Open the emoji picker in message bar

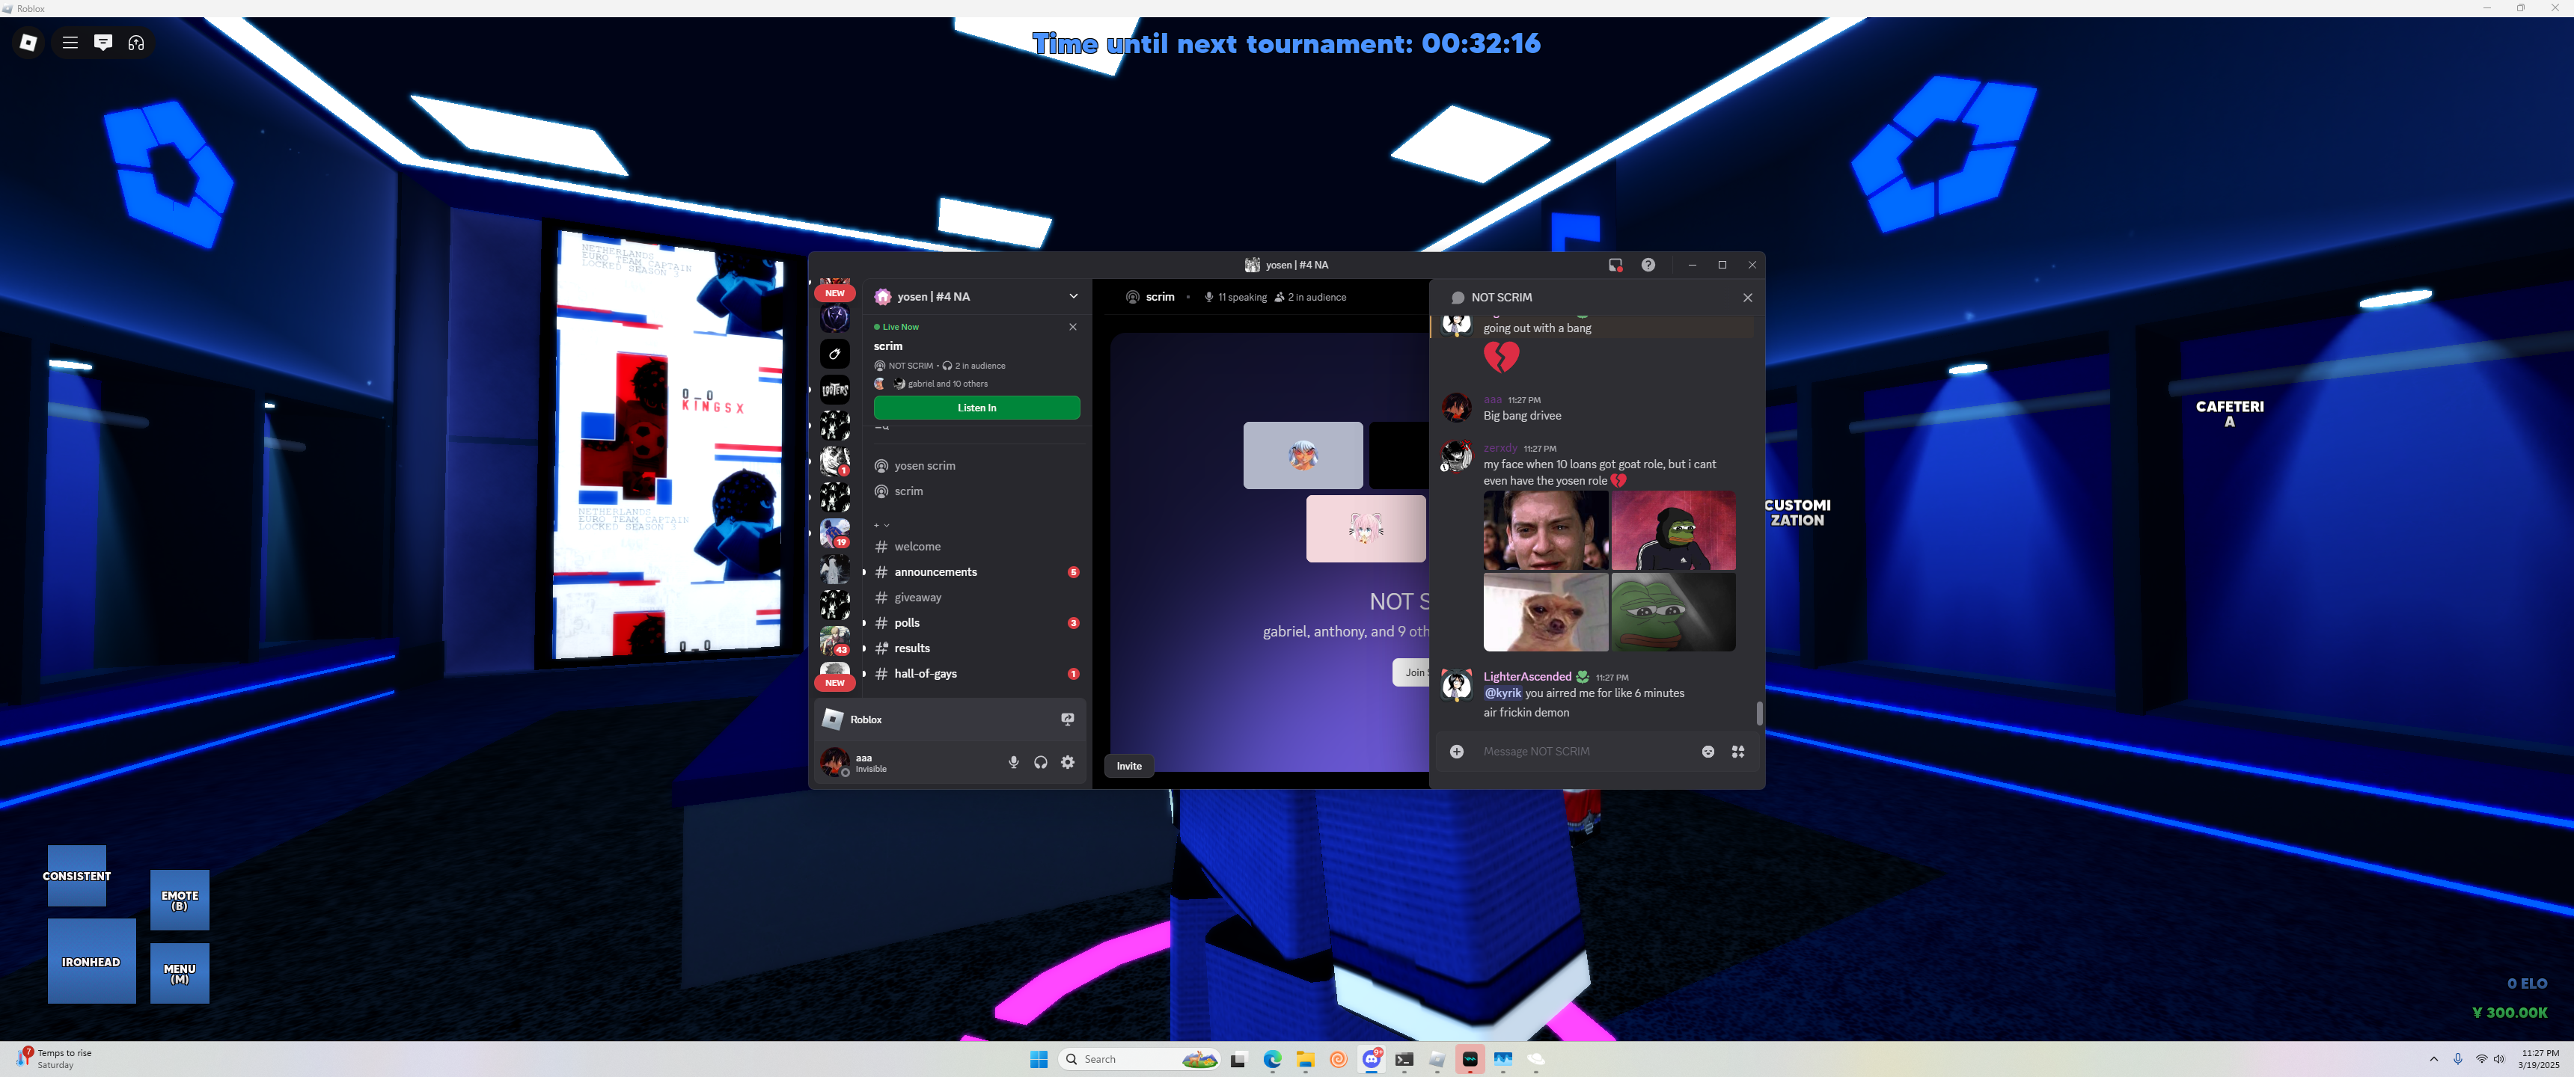(1708, 752)
